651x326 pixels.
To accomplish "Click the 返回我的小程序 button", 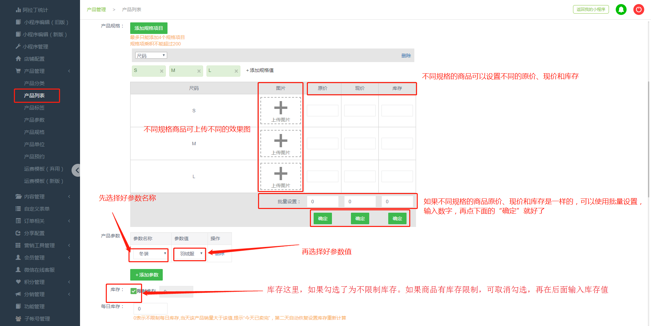I will tap(591, 9).
